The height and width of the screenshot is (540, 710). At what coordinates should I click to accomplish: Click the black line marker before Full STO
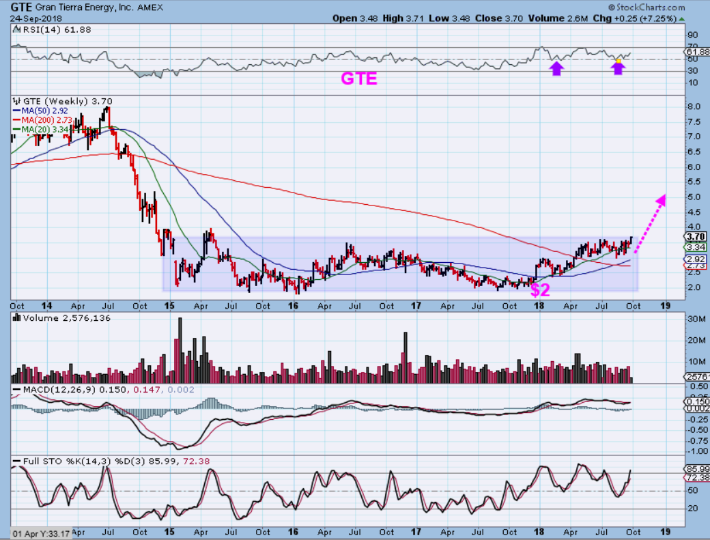click(17, 461)
